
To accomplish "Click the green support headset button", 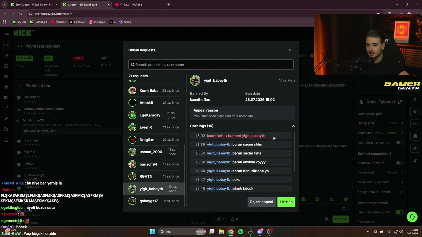I will click(x=412, y=217).
